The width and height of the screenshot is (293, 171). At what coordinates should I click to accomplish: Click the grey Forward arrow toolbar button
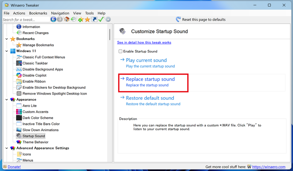click(60, 19)
